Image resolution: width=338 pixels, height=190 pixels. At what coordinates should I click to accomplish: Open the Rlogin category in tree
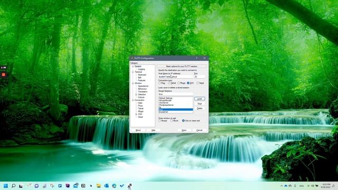(141, 111)
